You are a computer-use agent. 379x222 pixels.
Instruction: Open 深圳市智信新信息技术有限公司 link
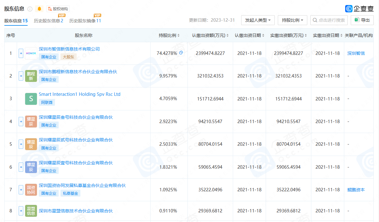[69, 49]
